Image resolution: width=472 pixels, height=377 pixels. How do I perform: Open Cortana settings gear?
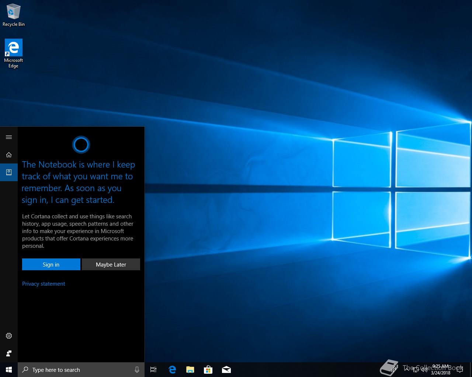(x=9, y=336)
